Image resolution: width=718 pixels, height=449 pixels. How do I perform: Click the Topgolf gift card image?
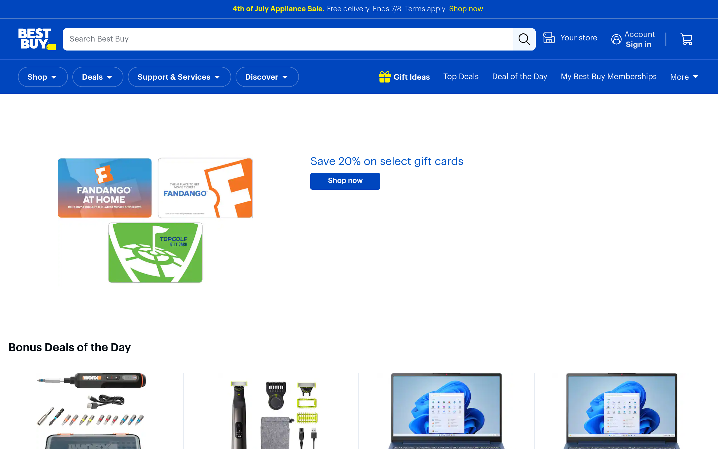pos(155,253)
